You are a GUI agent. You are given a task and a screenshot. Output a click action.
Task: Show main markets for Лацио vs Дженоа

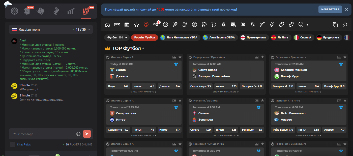143,92
